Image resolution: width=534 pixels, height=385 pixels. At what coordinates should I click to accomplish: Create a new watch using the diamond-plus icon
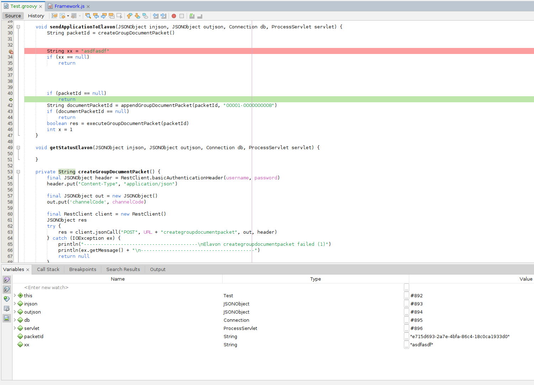tap(6, 299)
